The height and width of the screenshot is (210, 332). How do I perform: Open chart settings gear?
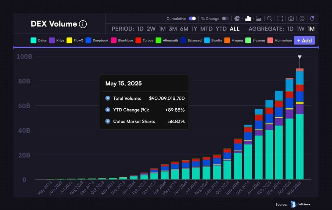pyautogui.click(x=302, y=19)
